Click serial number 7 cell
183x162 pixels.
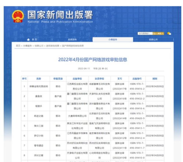24,146
